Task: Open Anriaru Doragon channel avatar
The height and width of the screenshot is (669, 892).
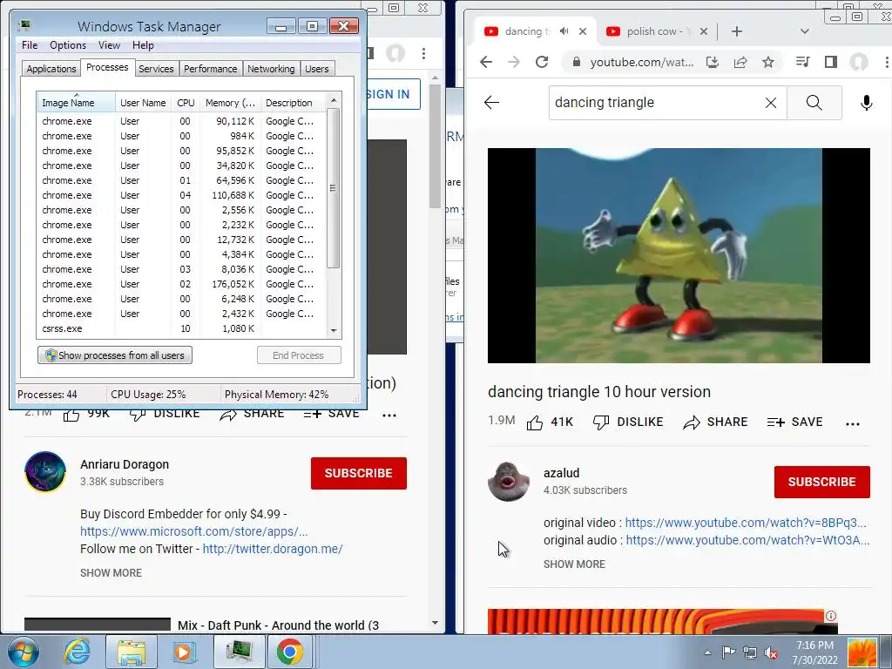Action: (x=45, y=472)
